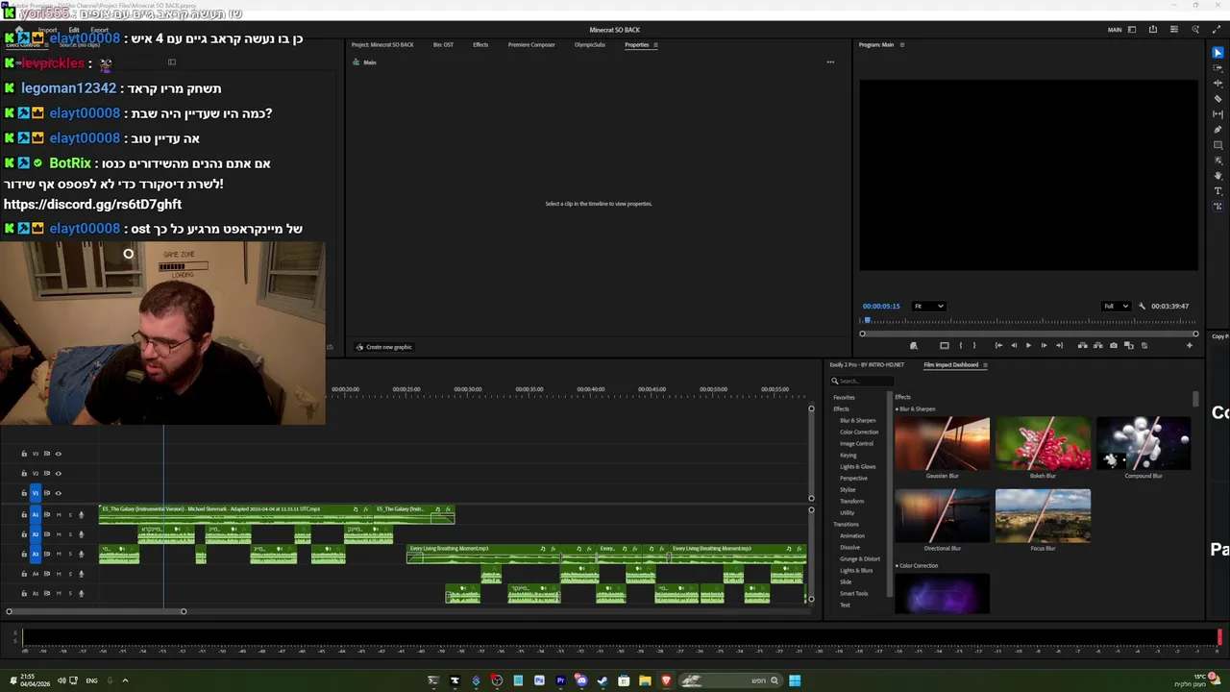Click the Lift button

(1083, 345)
